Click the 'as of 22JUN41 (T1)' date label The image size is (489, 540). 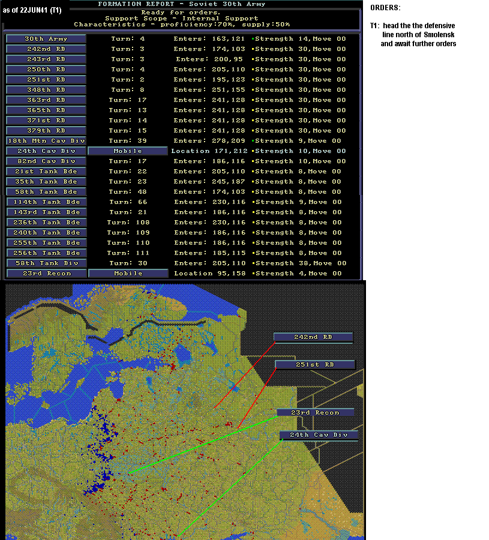pos(32,10)
